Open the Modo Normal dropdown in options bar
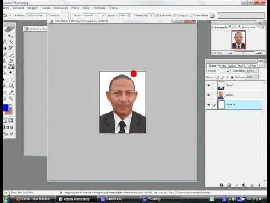 (x=94, y=15)
